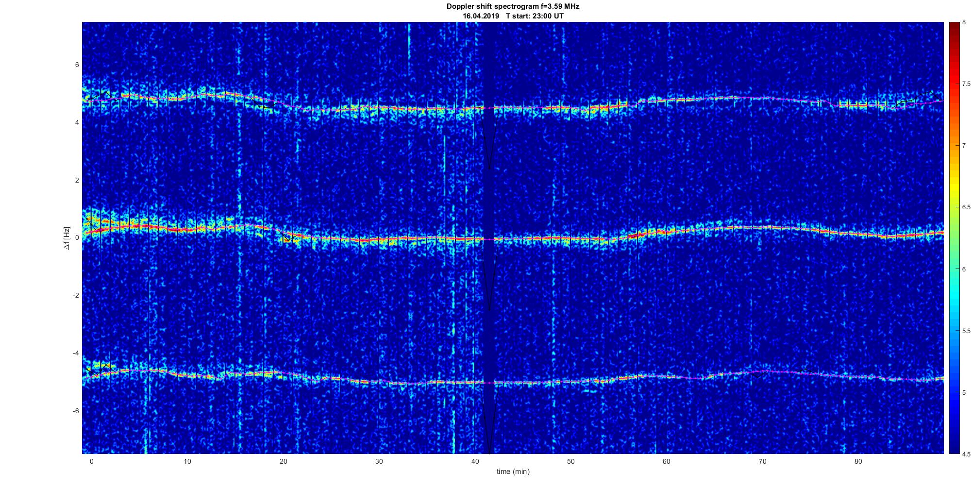971x487 pixels.
Task: Click the colorbar tick label "8"
Action: tap(964, 22)
